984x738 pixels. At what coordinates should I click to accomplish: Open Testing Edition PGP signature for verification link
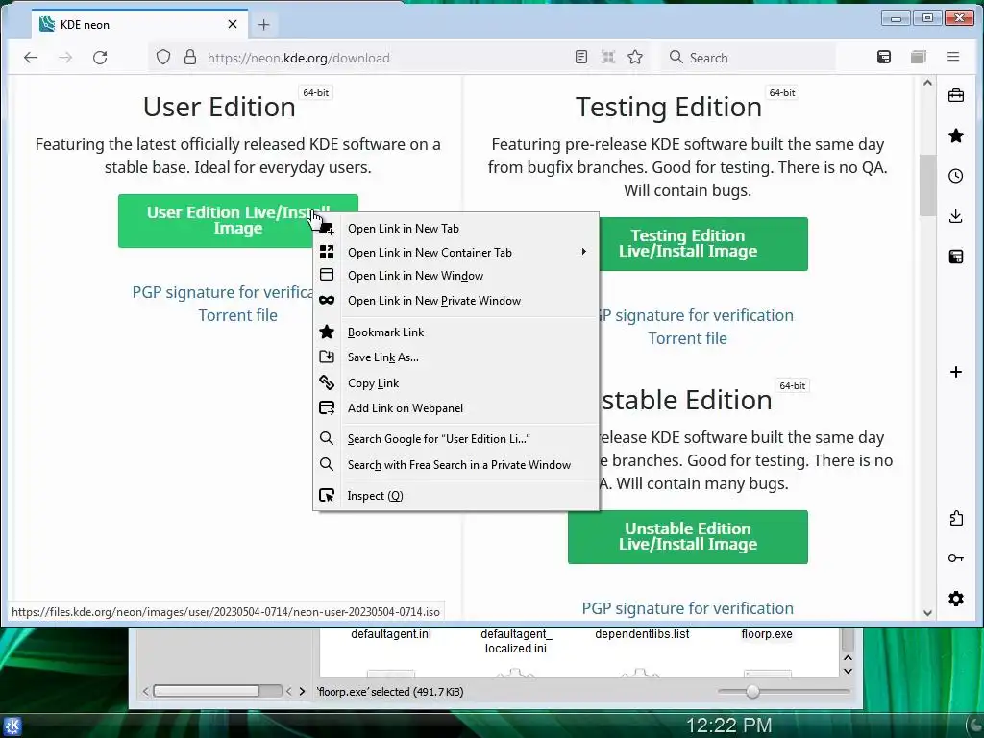(x=697, y=315)
